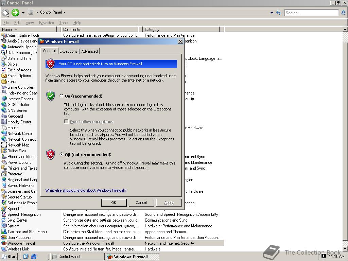Click the Fonts folder icon
The width and height of the screenshot is (348, 261).
tap(4, 81)
